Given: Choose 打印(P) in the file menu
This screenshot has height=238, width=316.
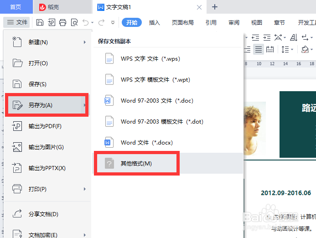Looking at the screenshot, I should 47,189.
